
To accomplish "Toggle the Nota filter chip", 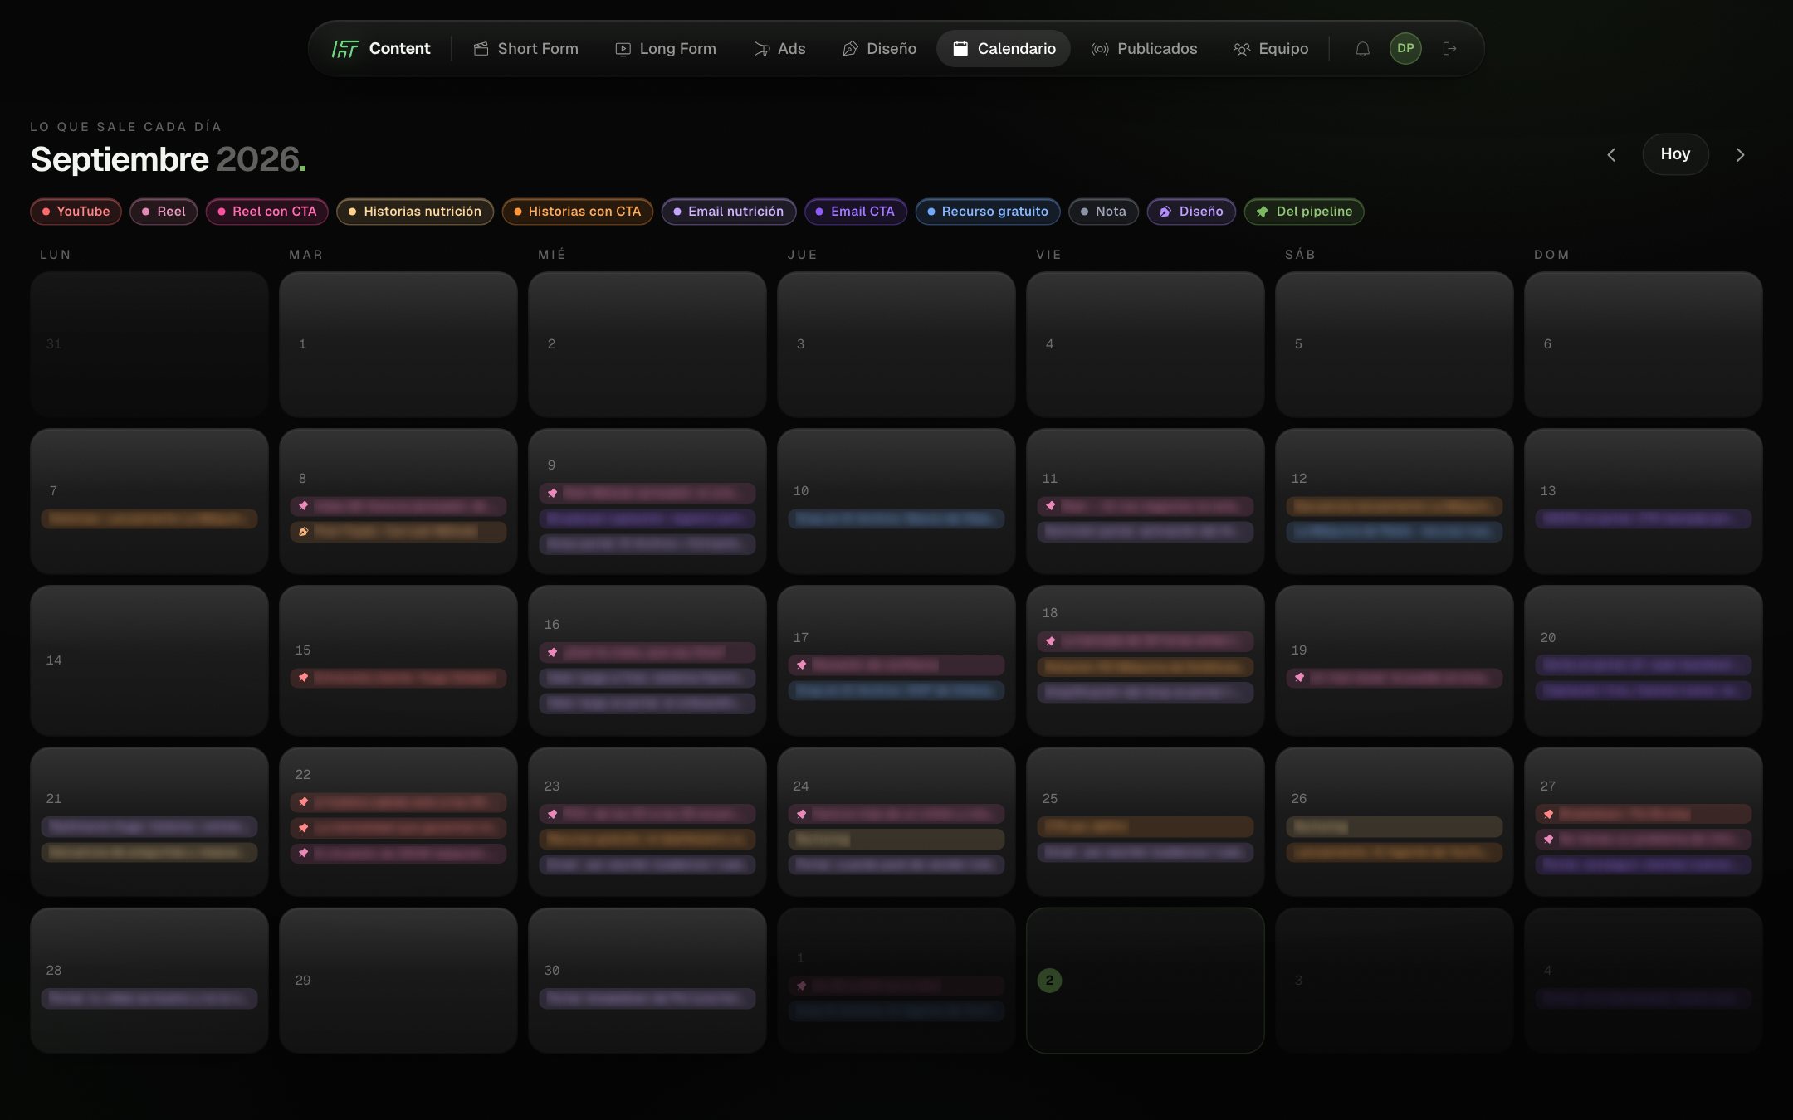I will (1103, 212).
